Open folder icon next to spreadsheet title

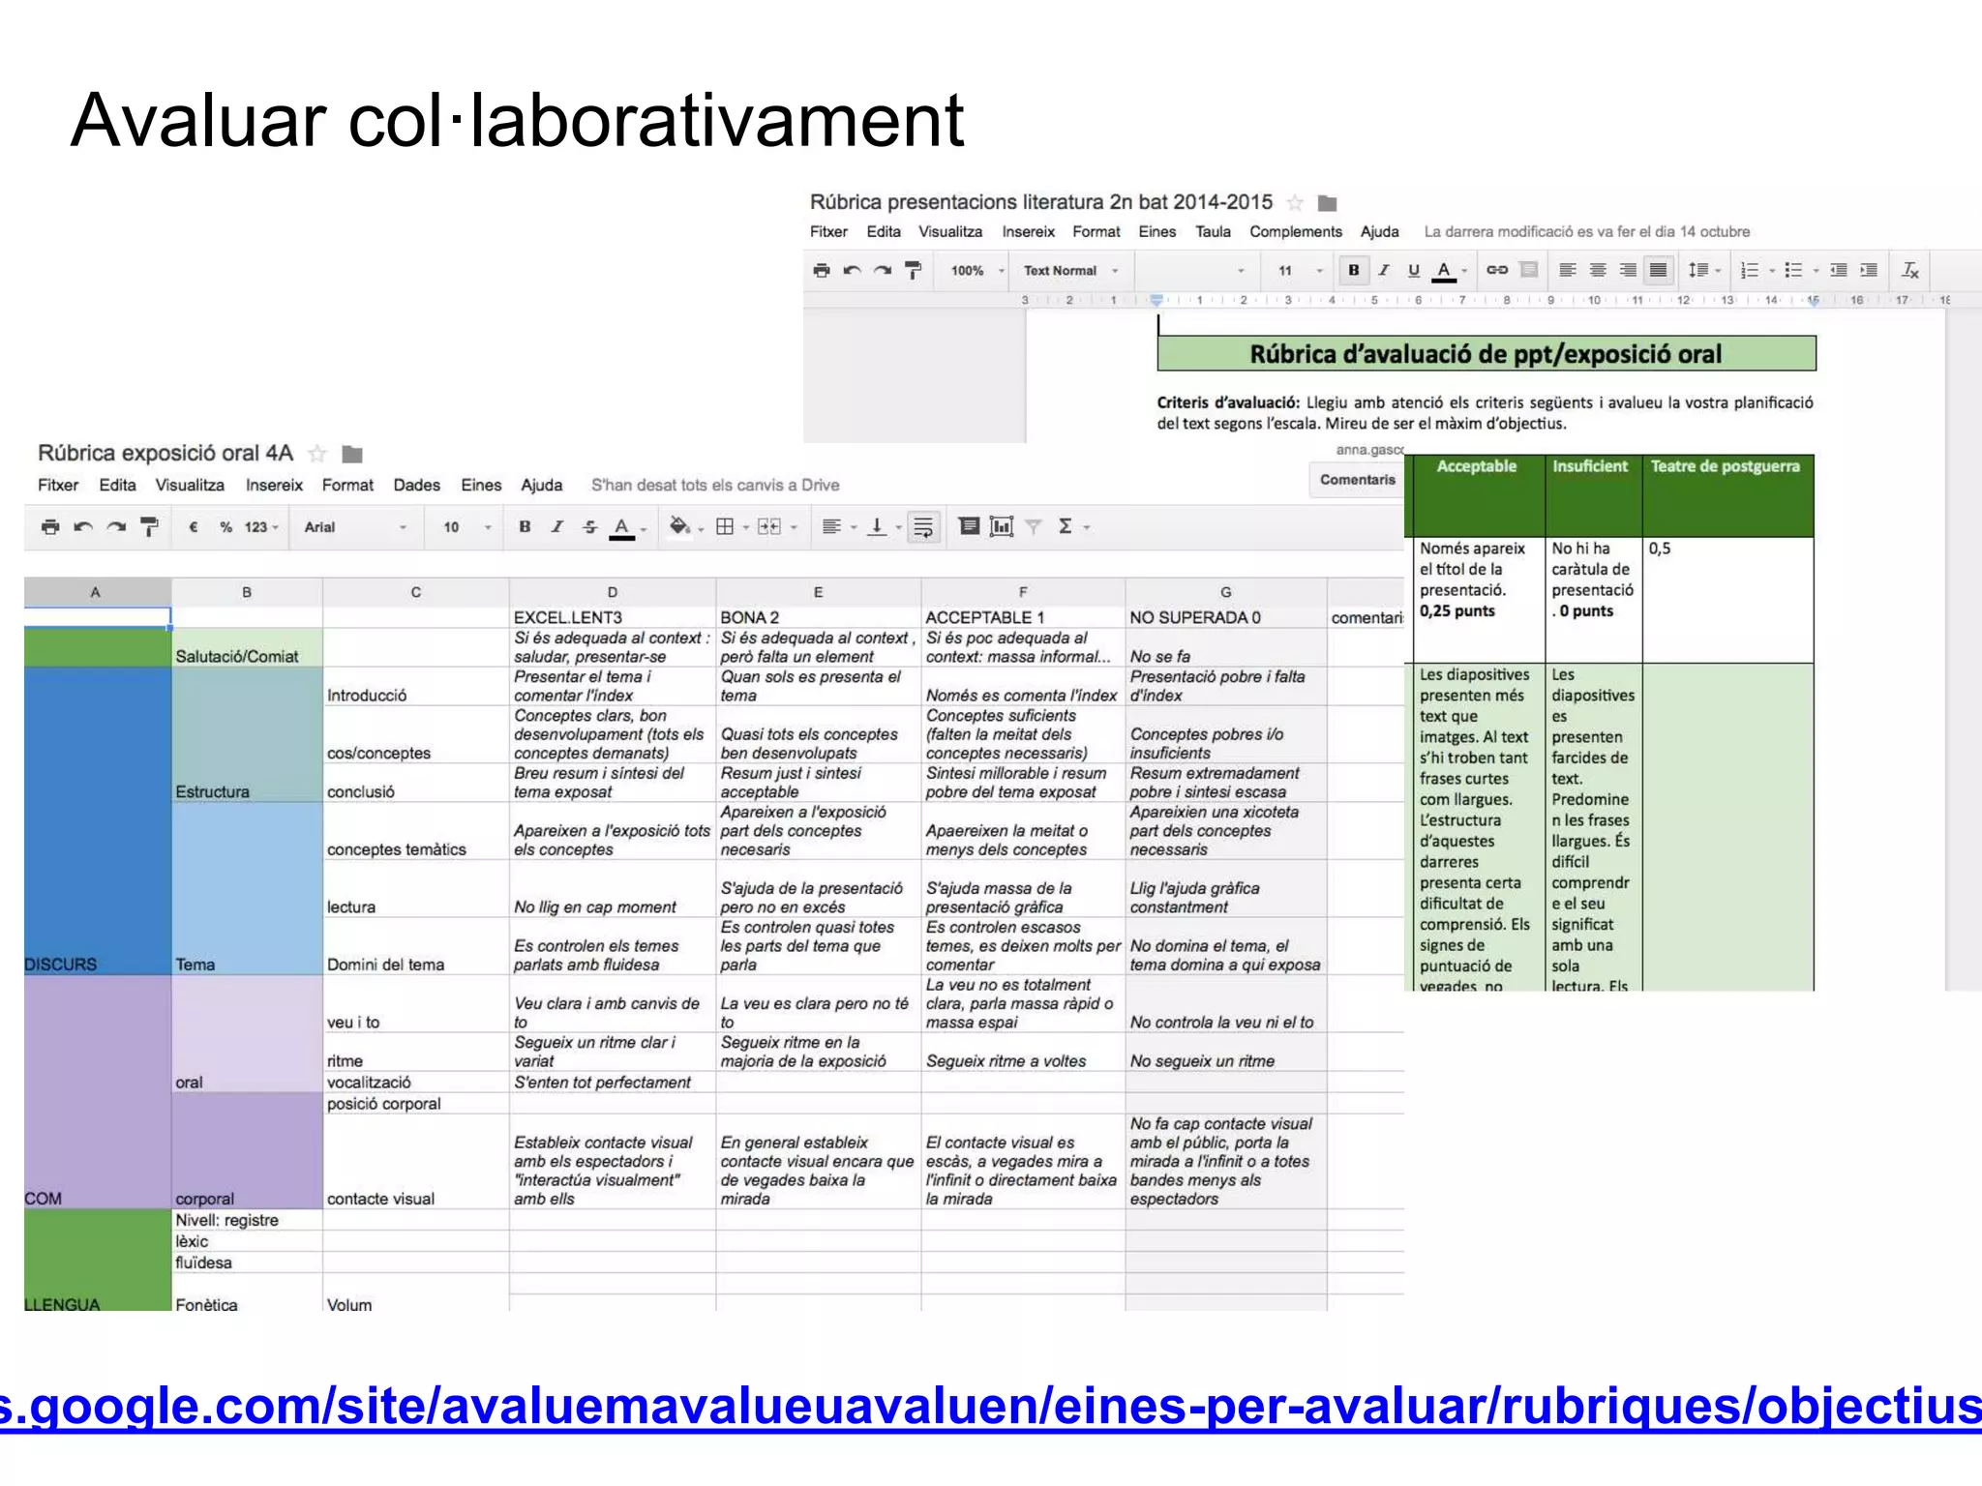point(352,454)
